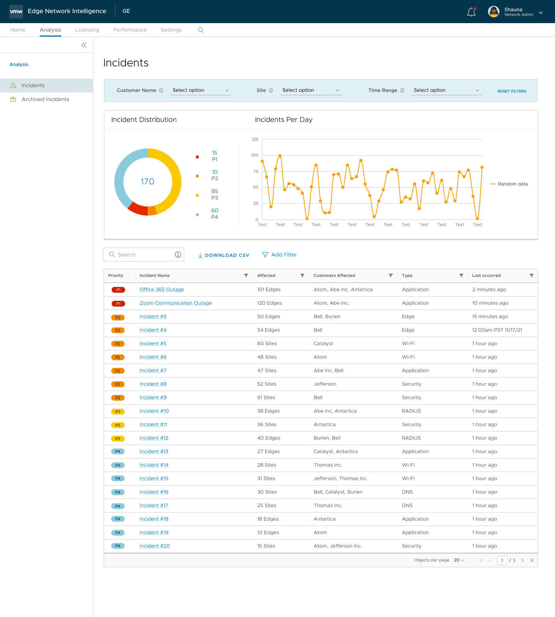This screenshot has width=555, height=617.
Task: Open the Licensing tab
Action: click(x=87, y=30)
